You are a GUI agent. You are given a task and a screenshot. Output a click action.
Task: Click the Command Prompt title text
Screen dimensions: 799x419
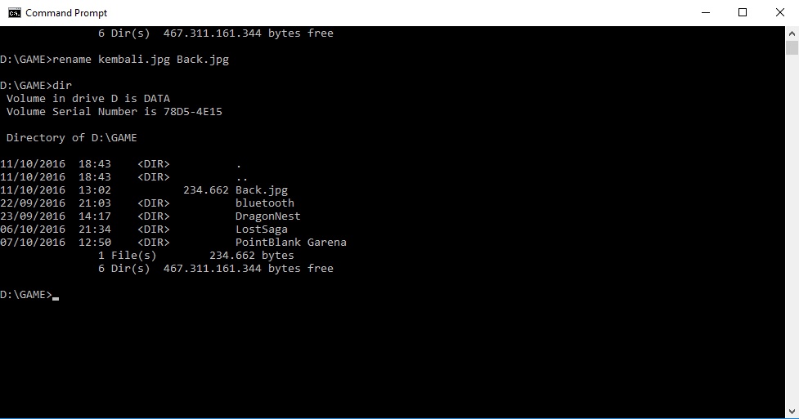pyautogui.click(x=66, y=13)
